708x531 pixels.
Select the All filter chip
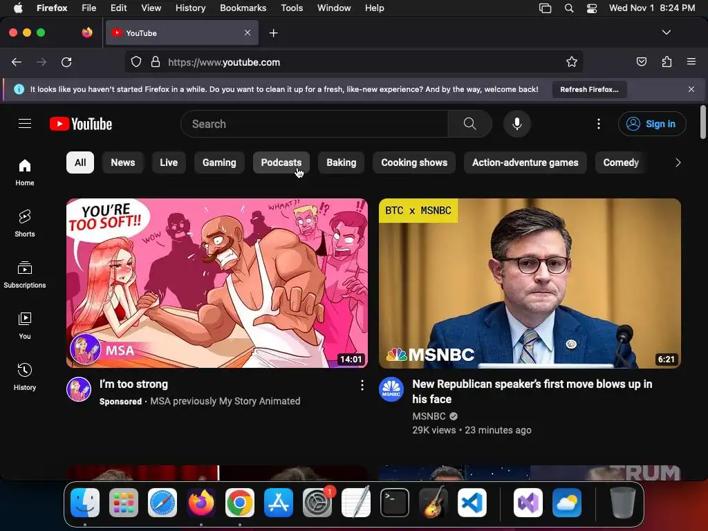(80, 162)
